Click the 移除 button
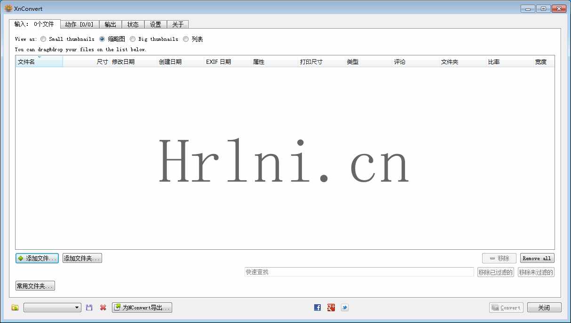 point(499,258)
